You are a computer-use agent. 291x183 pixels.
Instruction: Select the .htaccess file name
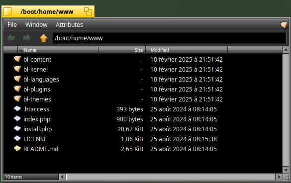36,109
